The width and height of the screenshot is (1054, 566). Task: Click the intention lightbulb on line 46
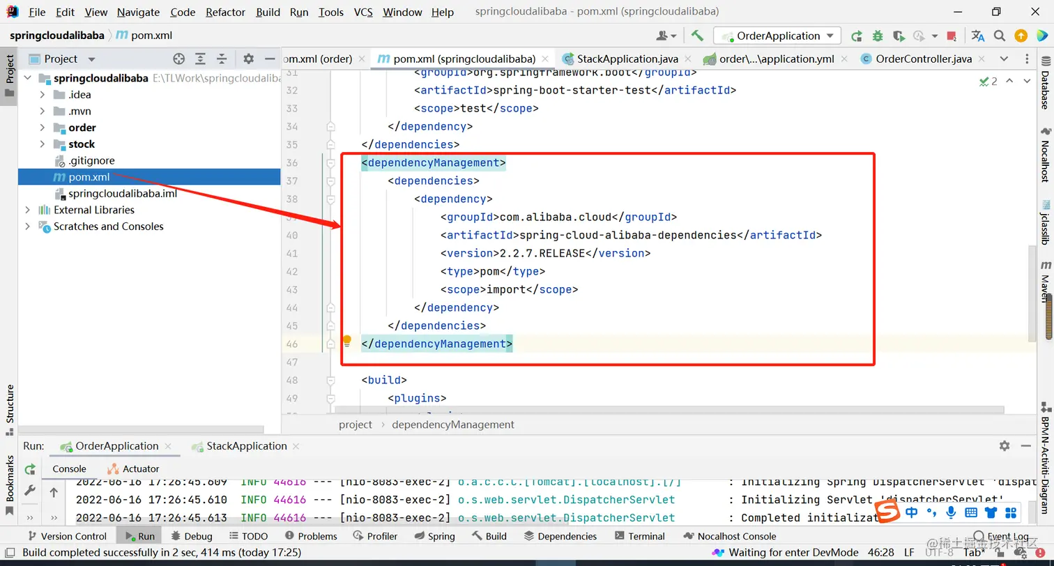pyautogui.click(x=346, y=341)
